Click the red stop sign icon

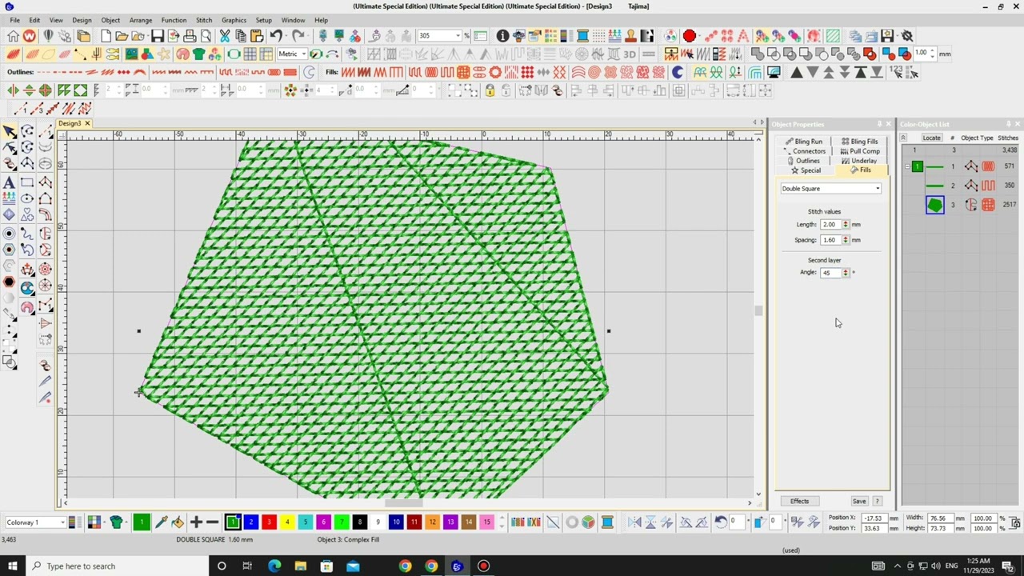(690, 36)
